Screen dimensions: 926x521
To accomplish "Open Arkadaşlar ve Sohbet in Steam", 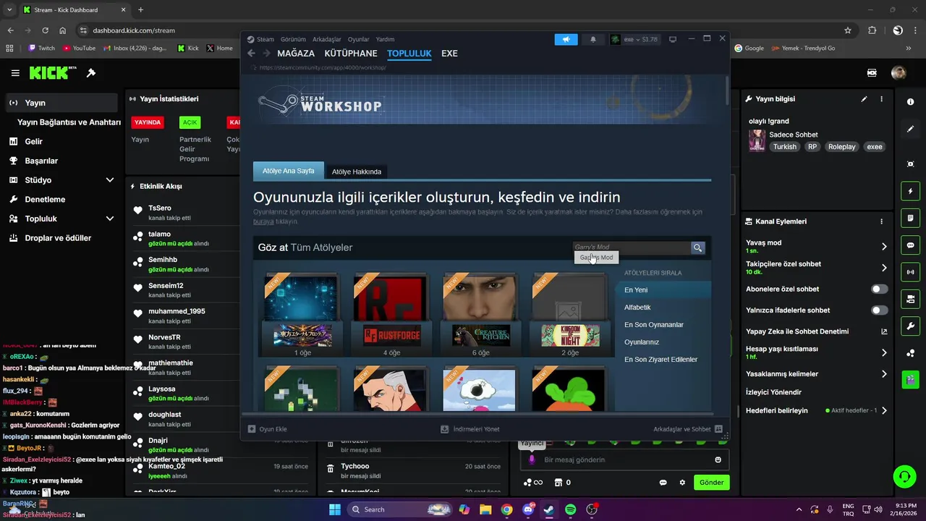I will 687,429.
